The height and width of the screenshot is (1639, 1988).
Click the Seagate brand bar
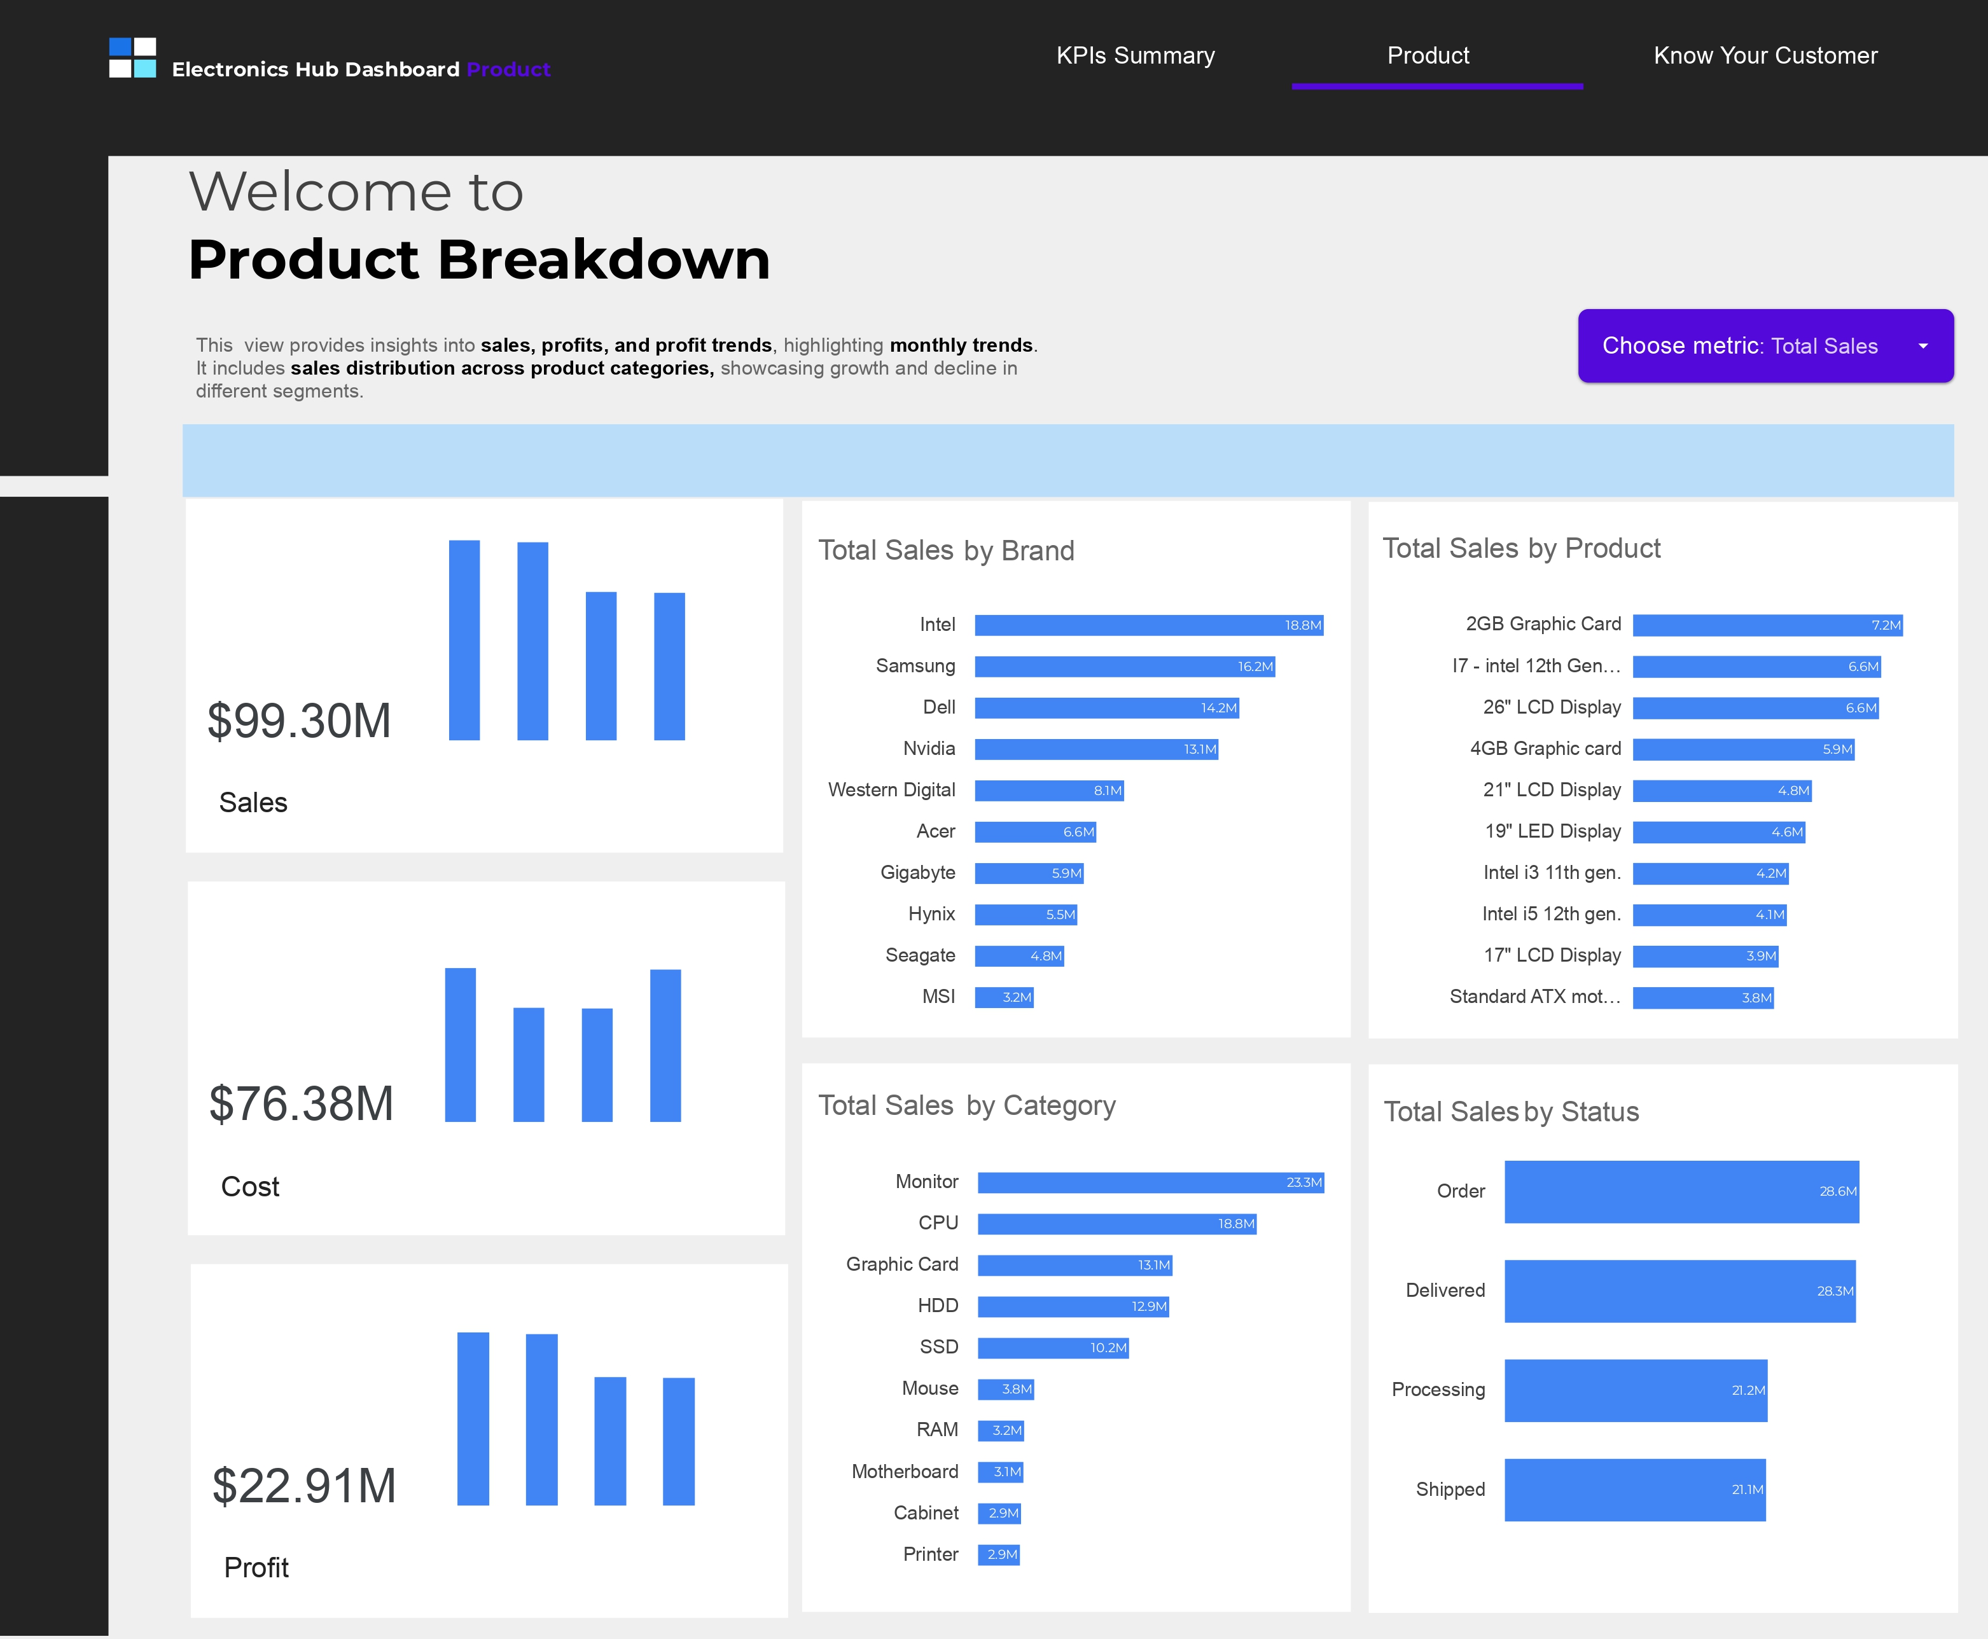1019,957
